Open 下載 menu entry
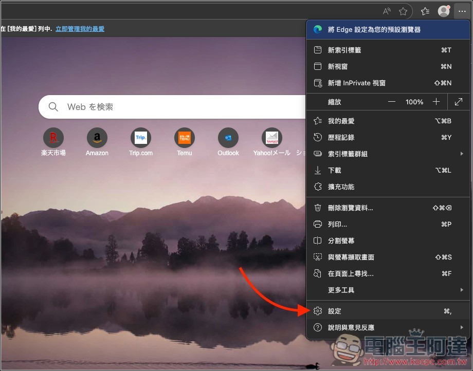473x371 pixels. click(388, 170)
